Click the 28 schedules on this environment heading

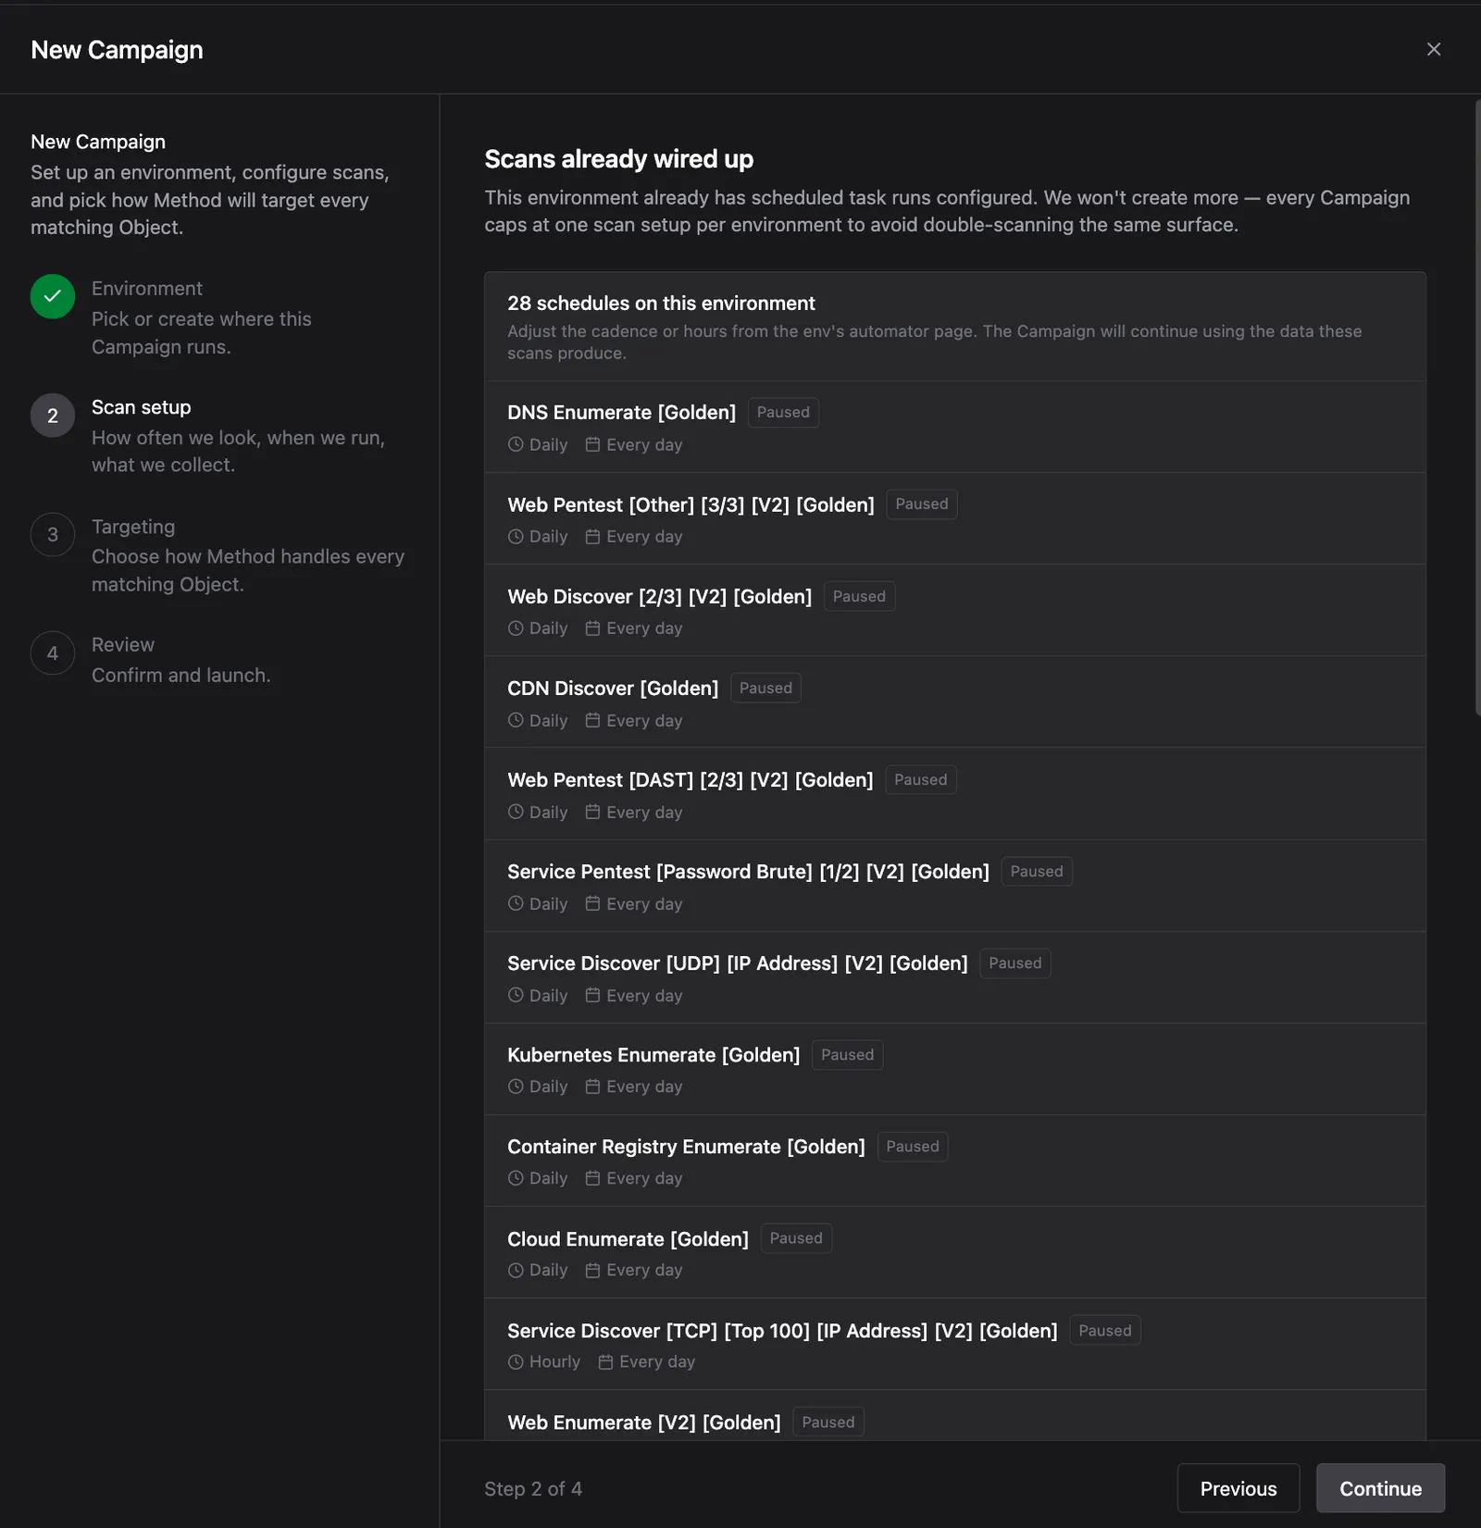point(661,304)
